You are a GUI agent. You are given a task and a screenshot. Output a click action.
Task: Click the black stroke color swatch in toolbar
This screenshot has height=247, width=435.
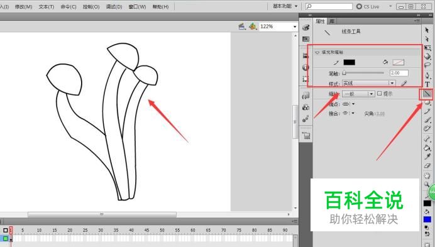click(x=427, y=204)
